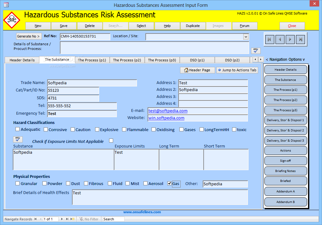Jump to Actions Tab
The image size is (322, 225).
point(237,70)
